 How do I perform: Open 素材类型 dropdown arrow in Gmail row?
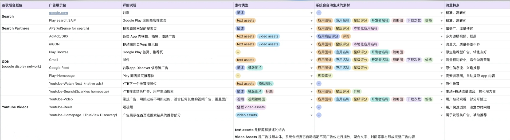point(311,60)
